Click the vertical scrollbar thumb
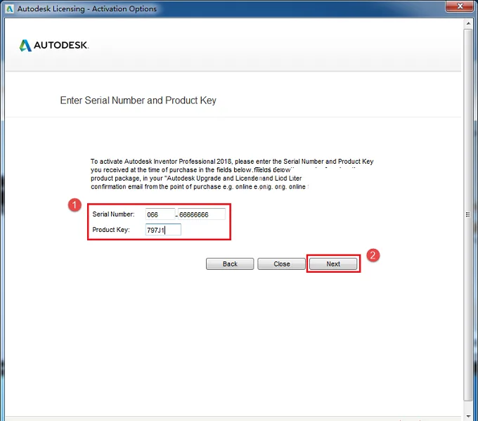Screen dimensions: 478x421 (468, 215)
